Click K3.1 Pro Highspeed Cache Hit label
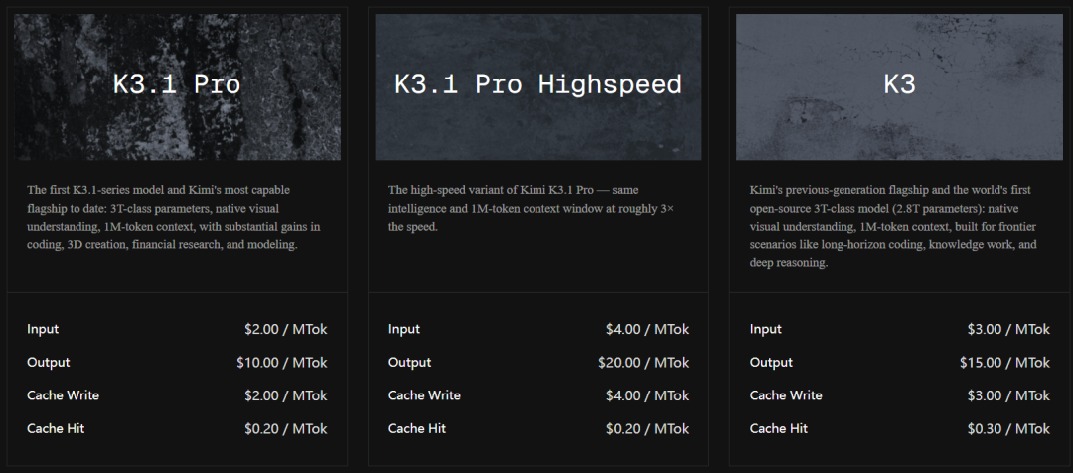The height and width of the screenshot is (473, 1073). pyautogui.click(x=416, y=429)
